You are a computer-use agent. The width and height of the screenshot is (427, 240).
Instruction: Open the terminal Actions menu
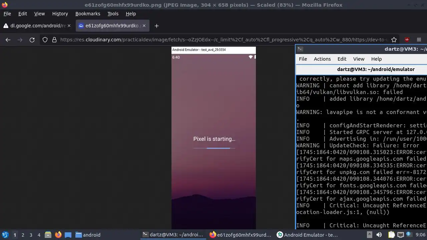tap(322, 59)
